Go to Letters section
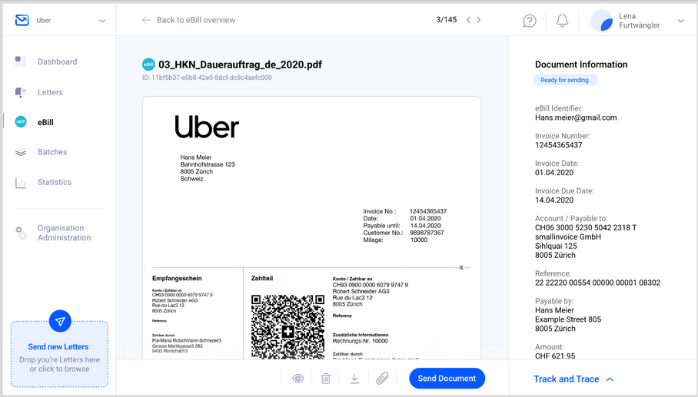This screenshot has width=698, height=397. (x=50, y=92)
